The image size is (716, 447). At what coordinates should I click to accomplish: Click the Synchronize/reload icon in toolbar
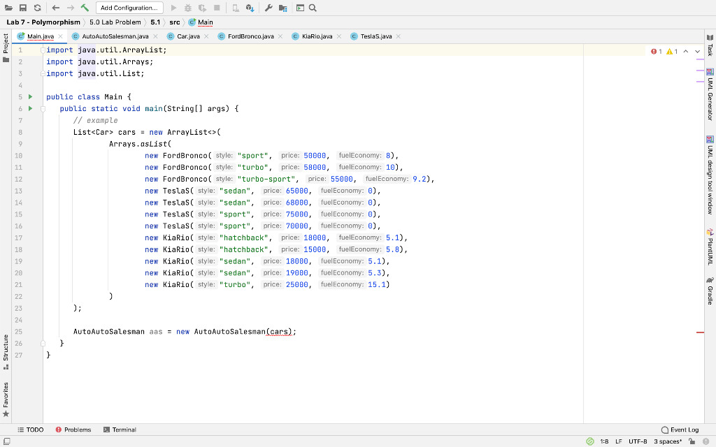[x=37, y=8]
